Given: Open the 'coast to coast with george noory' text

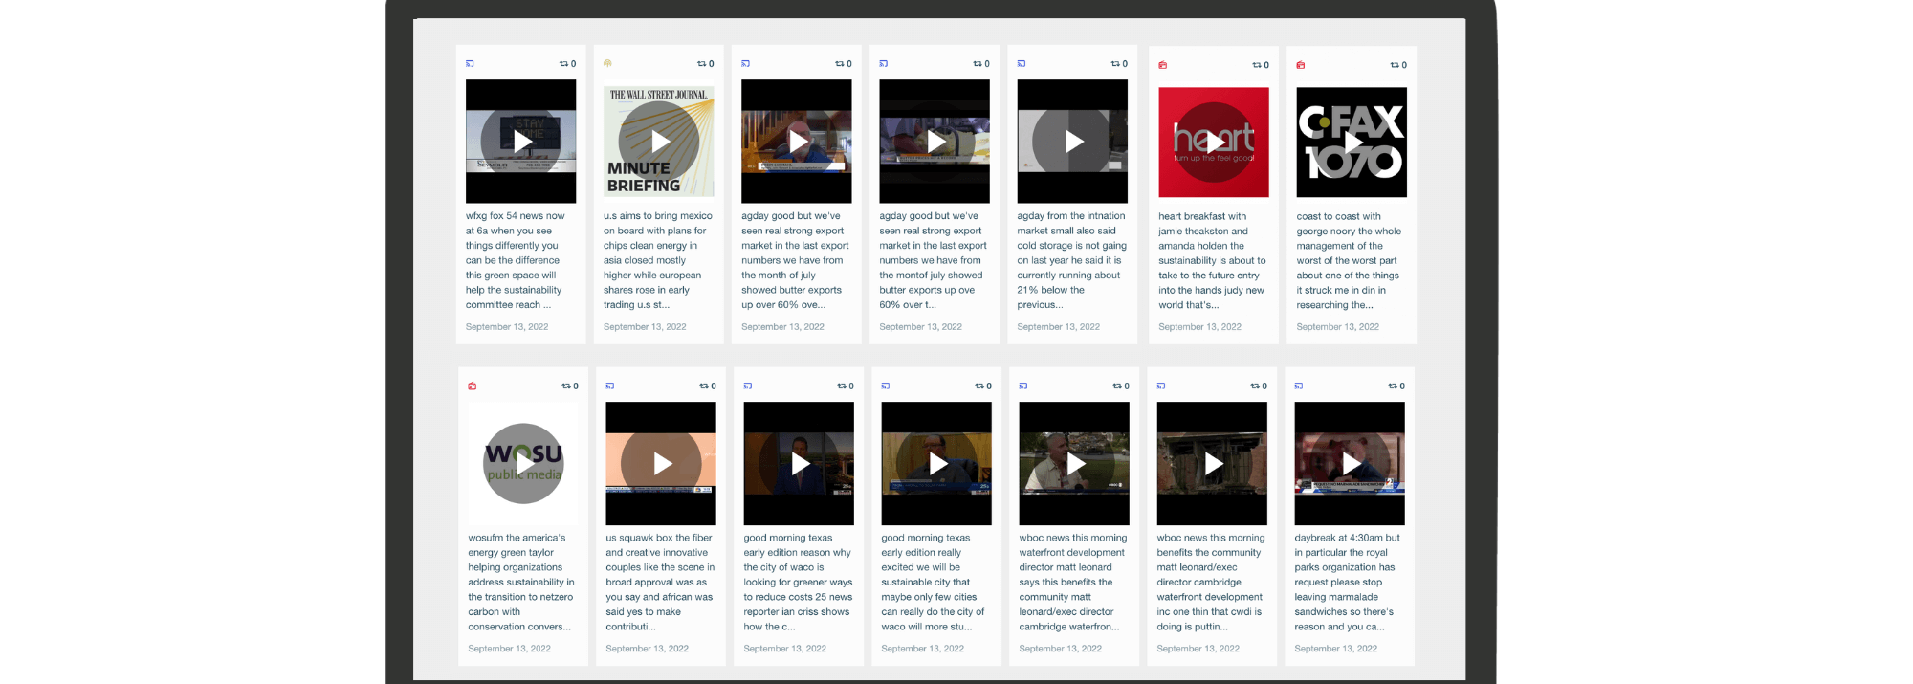Looking at the screenshot, I should (x=1349, y=260).
